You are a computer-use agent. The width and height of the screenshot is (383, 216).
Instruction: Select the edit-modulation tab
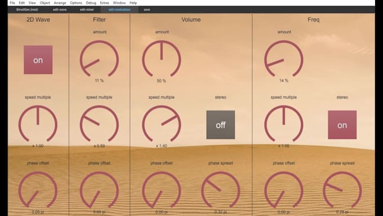(119, 10)
